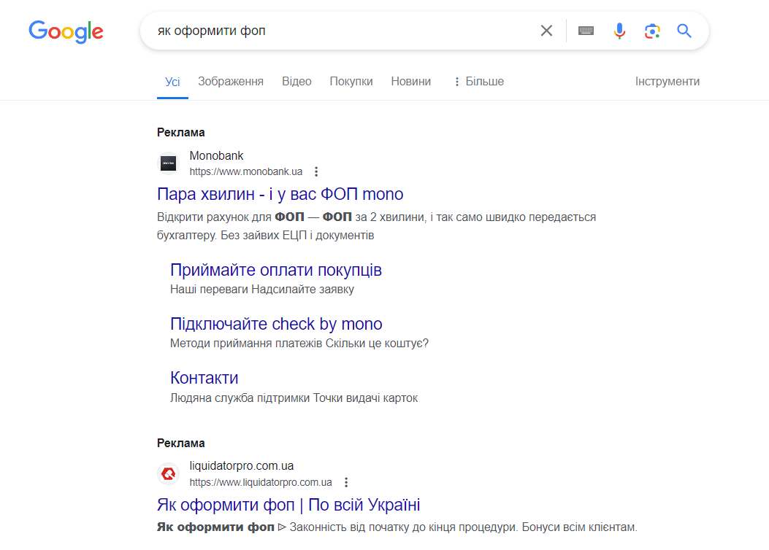Screen dimensions: 769x550
Task: Open the Відео results tab
Action: 296,81
